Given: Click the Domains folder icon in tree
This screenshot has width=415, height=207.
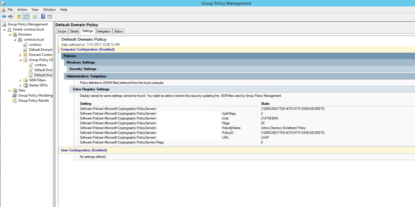Looking at the screenshot, I should click(15, 34).
